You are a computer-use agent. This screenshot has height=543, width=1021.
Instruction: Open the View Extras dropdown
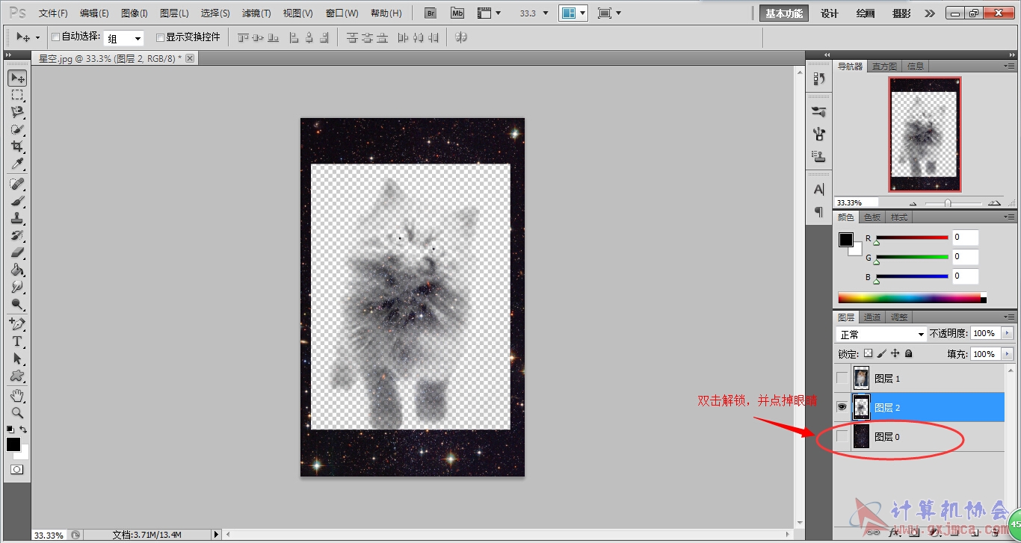coord(489,13)
